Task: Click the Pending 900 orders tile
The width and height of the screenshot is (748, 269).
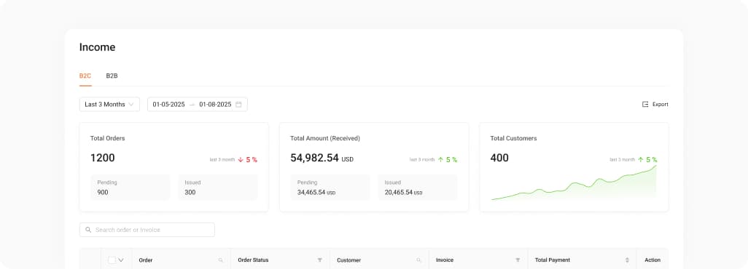Action: tap(130, 188)
